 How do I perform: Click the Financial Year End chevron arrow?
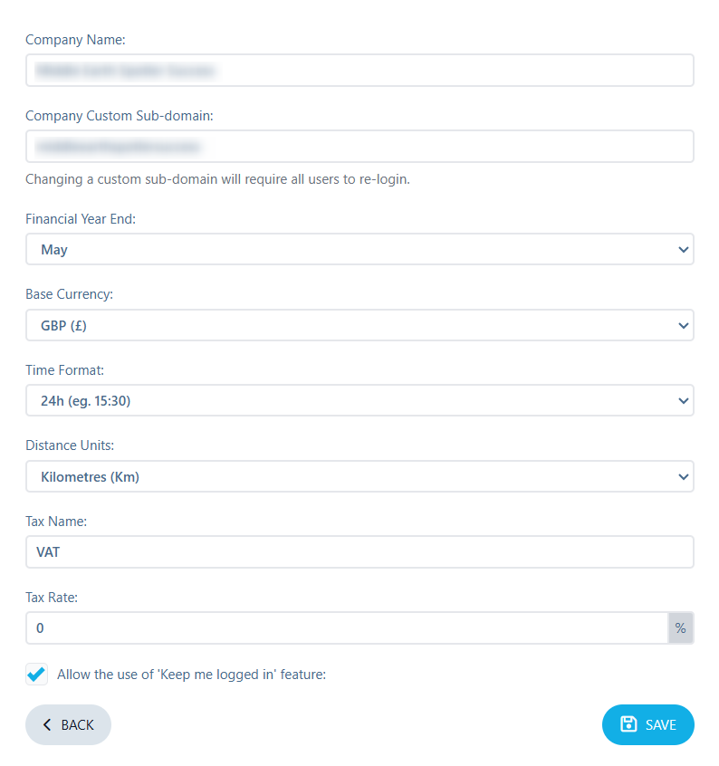(684, 250)
